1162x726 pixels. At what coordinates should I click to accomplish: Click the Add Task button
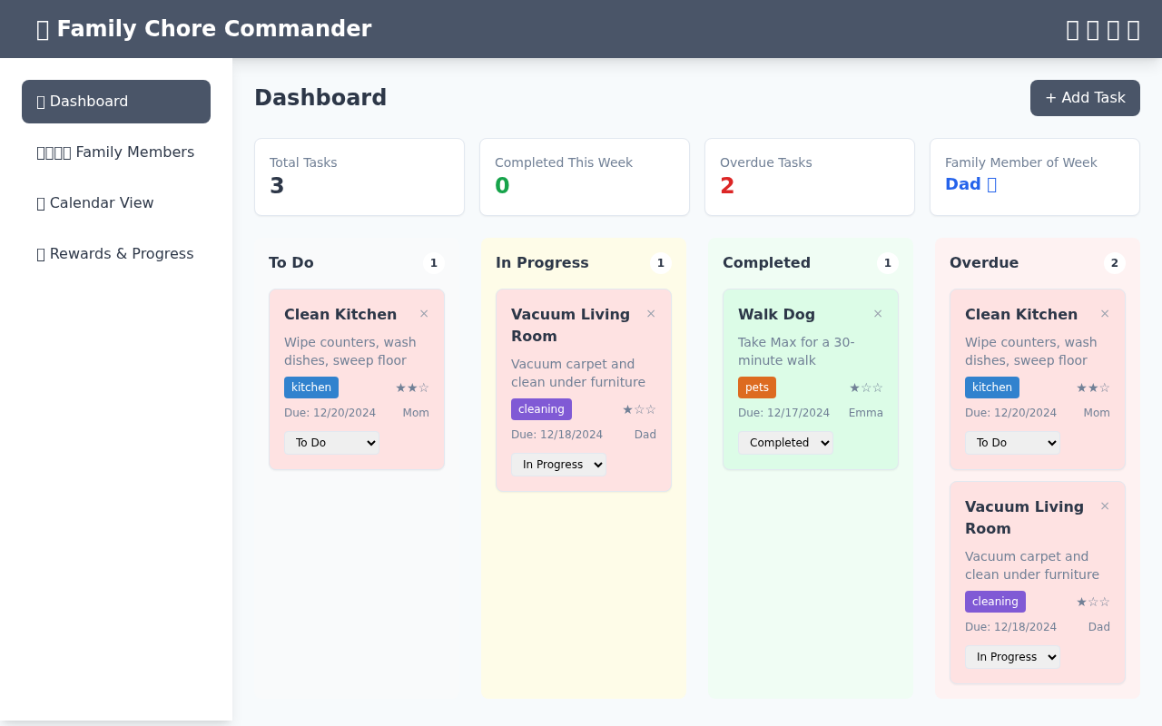tap(1085, 97)
